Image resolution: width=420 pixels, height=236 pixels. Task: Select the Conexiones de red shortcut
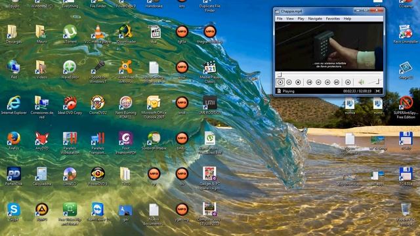click(41, 107)
